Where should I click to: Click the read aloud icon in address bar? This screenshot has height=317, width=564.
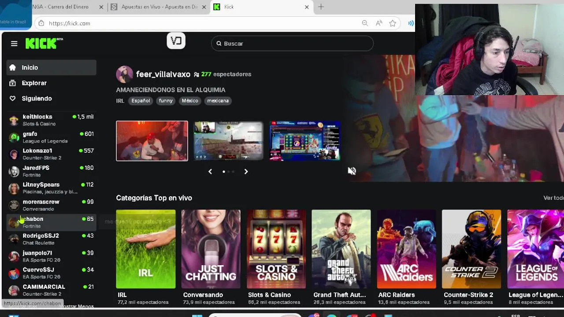(379, 23)
